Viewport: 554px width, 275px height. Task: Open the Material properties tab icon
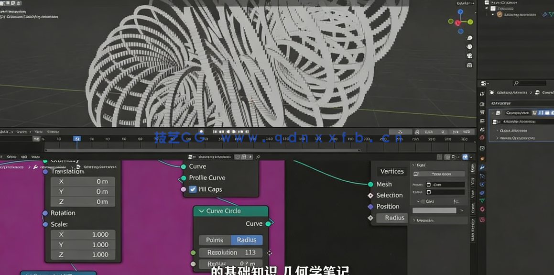tap(482, 209)
